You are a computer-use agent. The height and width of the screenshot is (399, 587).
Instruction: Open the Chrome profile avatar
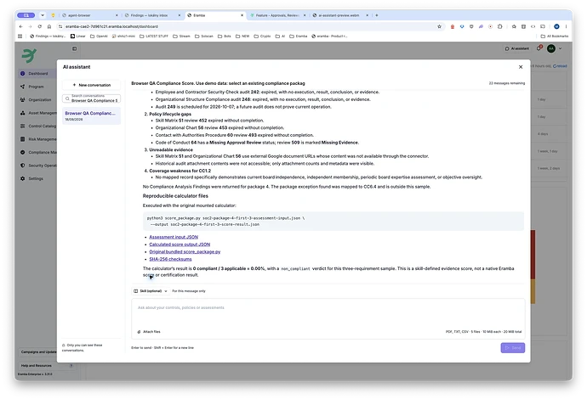pos(556,26)
